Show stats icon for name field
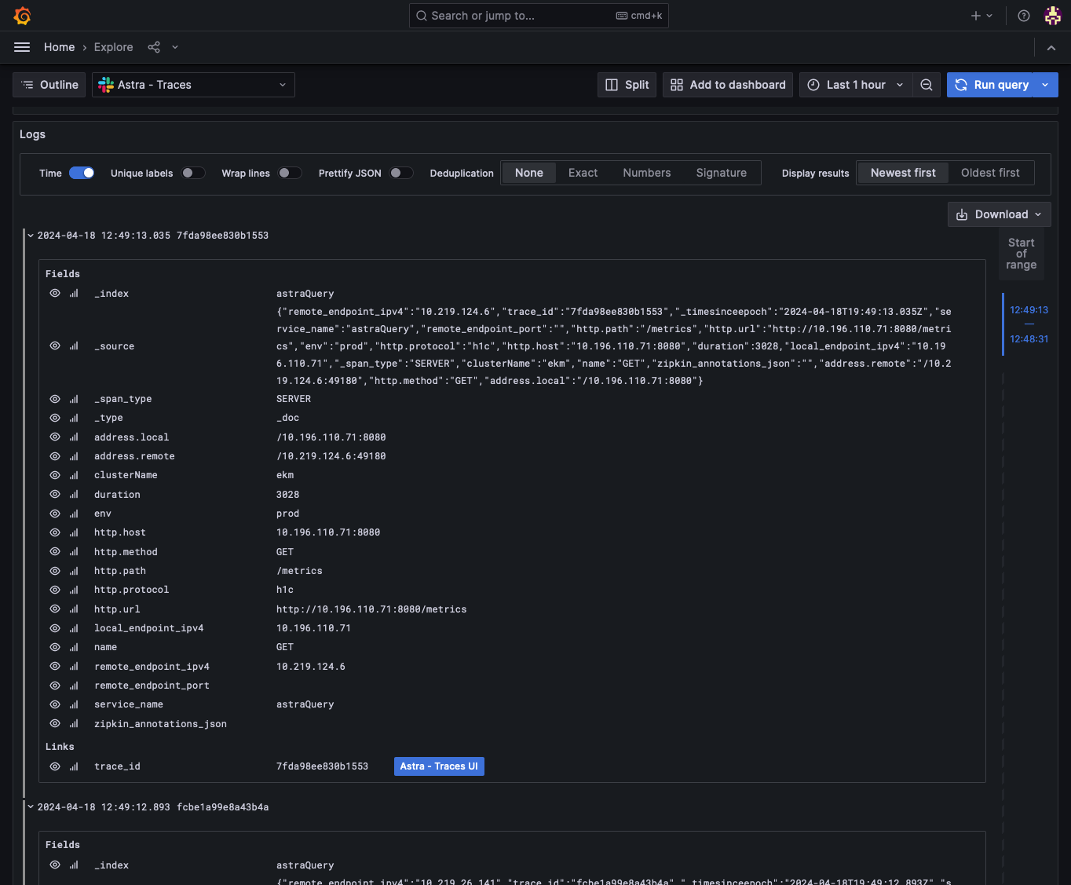 [74, 647]
